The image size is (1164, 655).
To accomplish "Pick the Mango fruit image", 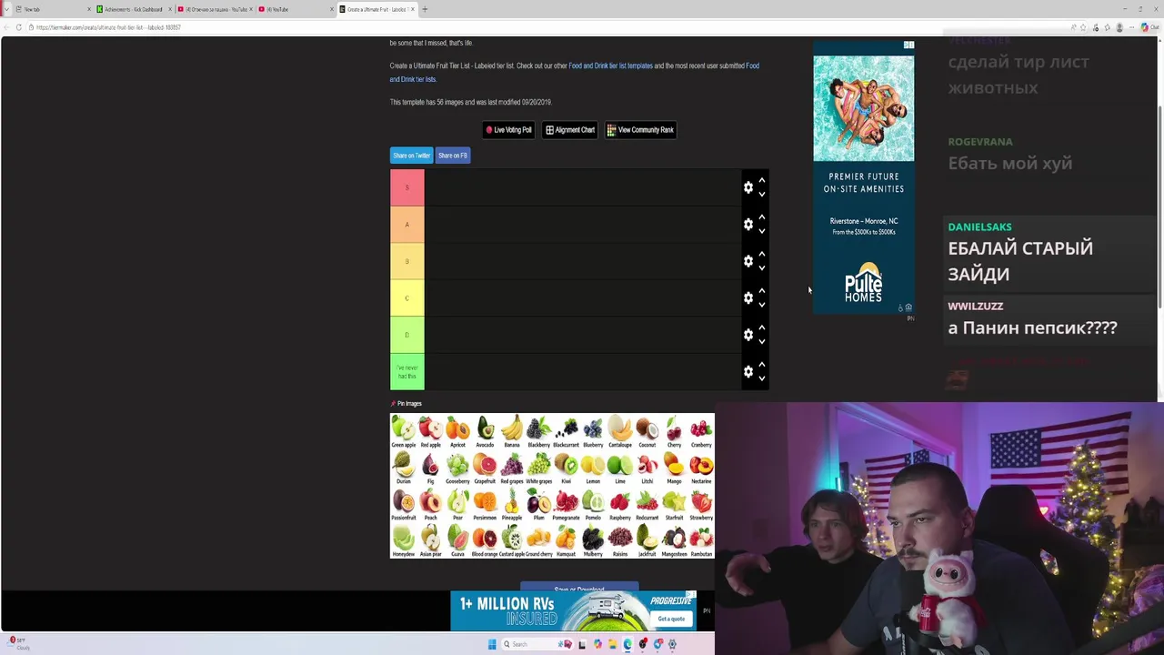I will click(x=674, y=469).
